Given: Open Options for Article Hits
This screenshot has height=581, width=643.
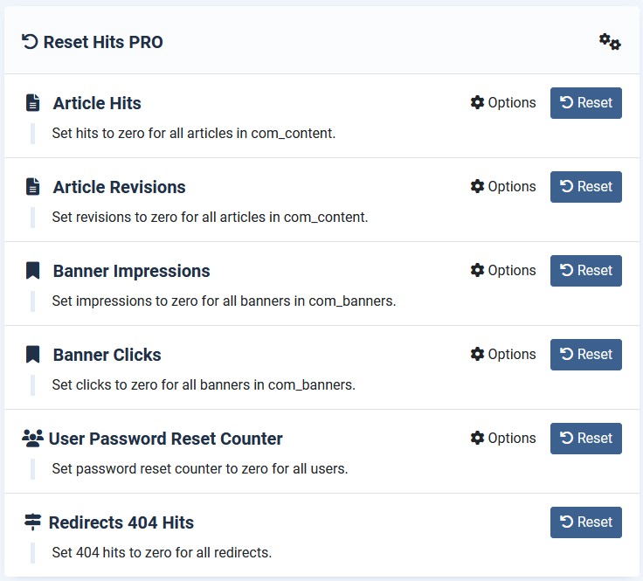Looking at the screenshot, I should coord(502,103).
